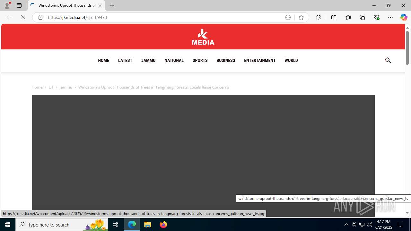
Task: Click the Windstorms article title breadcrumb text
Action: pyautogui.click(x=153, y=87)
